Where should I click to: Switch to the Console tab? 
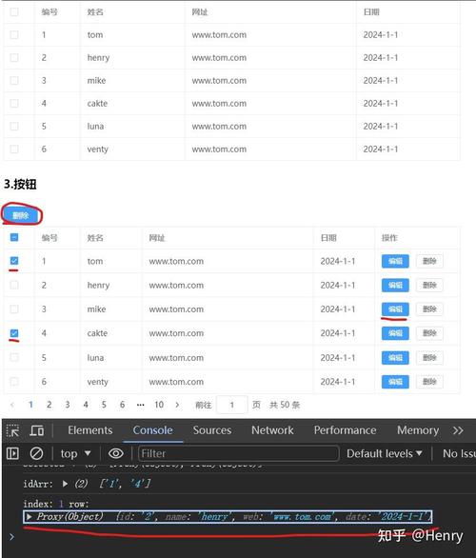pyautogui.click(x=152, y=430)
